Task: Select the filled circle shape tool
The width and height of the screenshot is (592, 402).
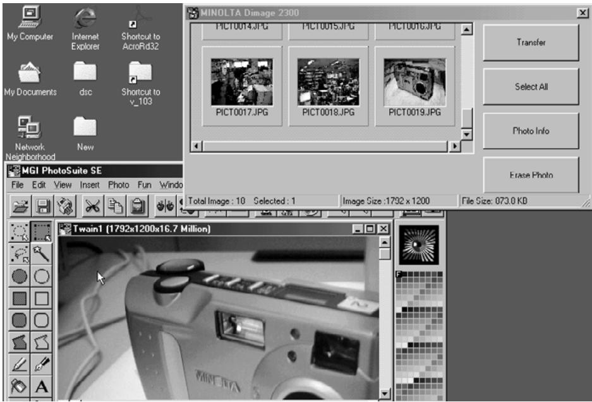Action: coord(19,276)
